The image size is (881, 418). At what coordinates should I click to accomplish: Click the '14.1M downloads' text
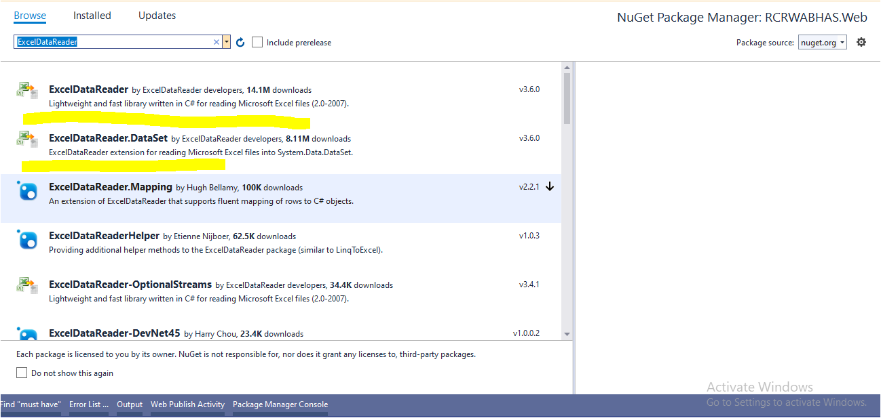(x=279, y=89)
